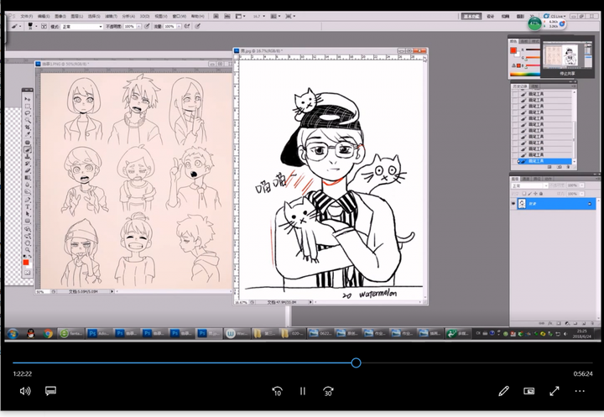Open the Brush tool preset picker icon
Screen dimensions: 604x417
(14, 27)
